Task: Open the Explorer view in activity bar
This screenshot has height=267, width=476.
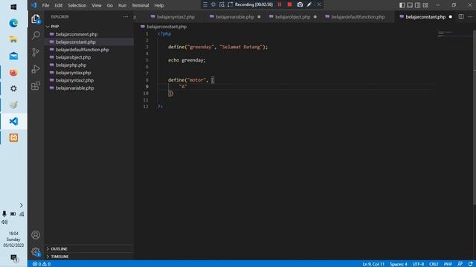Action: coord(36,19)
